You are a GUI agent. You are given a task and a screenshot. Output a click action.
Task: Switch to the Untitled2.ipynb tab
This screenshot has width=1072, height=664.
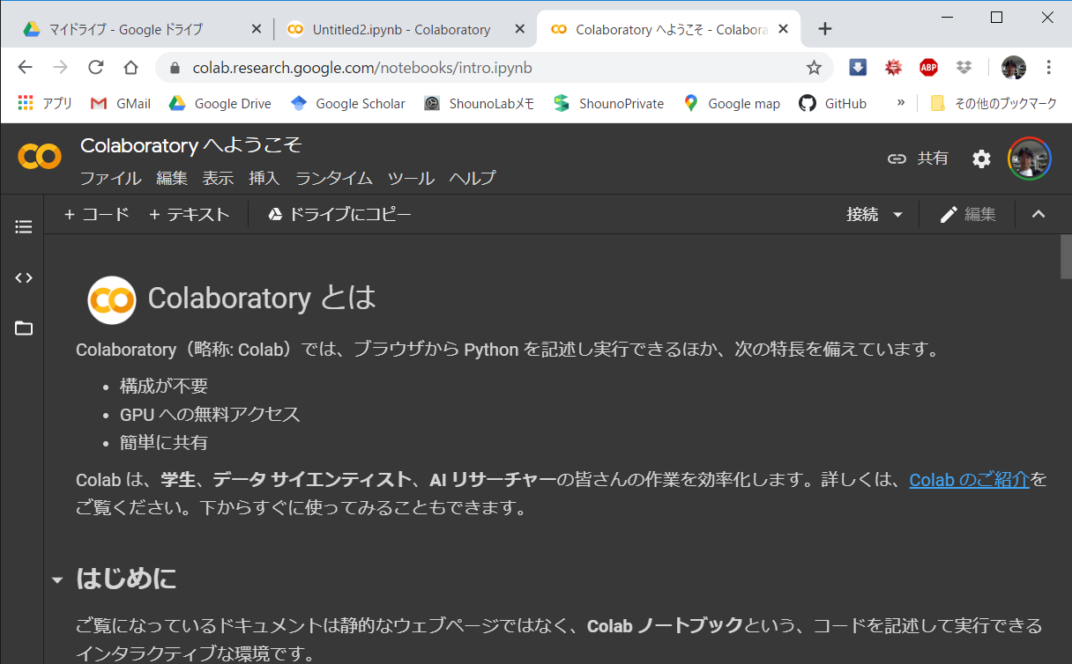tap(401, 29)
